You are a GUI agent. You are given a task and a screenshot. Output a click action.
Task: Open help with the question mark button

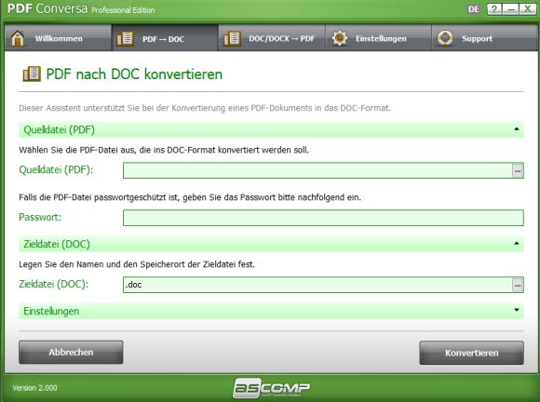pos(494,9)
